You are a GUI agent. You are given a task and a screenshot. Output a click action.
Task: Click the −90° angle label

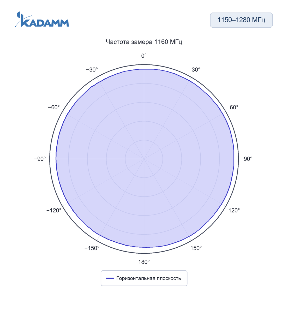[x=40, y=159]
